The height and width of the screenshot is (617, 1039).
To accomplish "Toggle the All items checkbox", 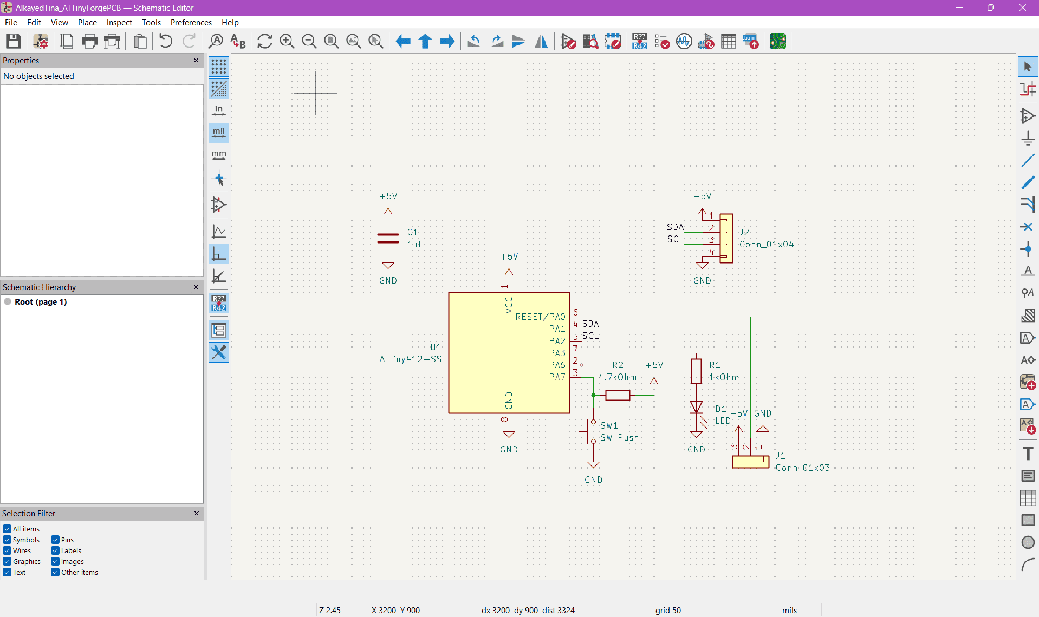I will click(x=7, y=529).
